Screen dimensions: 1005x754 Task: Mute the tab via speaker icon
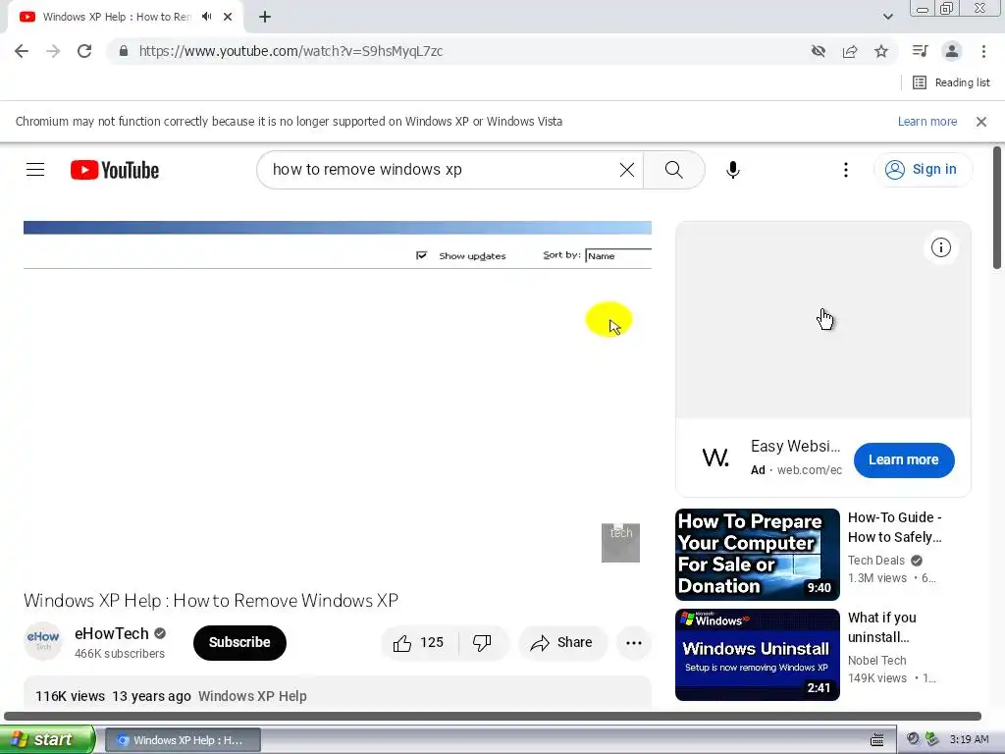[x=206, y=17]
